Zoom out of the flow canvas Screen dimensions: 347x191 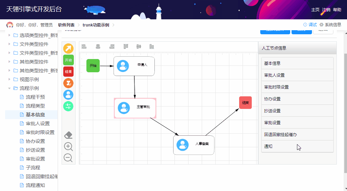point(68,158)
